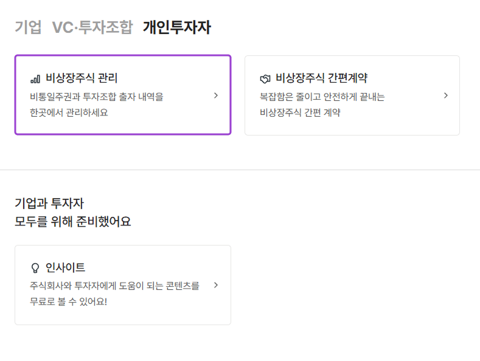This screenshot has width=480, height=361.
Task: Click the bar chart icon beside 비상장주식 관리
Action: coord(35,78)
